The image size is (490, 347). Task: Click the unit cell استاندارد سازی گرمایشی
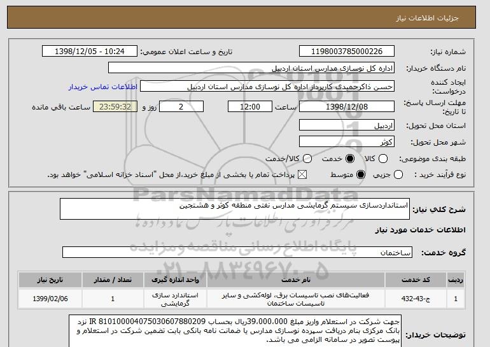point(175,299)
